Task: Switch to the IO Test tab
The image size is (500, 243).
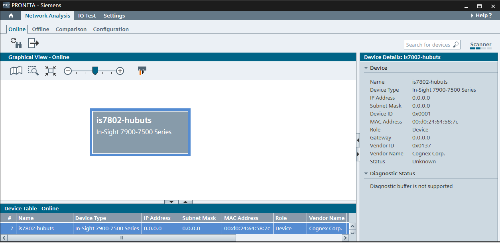Action: click(87, 16)
